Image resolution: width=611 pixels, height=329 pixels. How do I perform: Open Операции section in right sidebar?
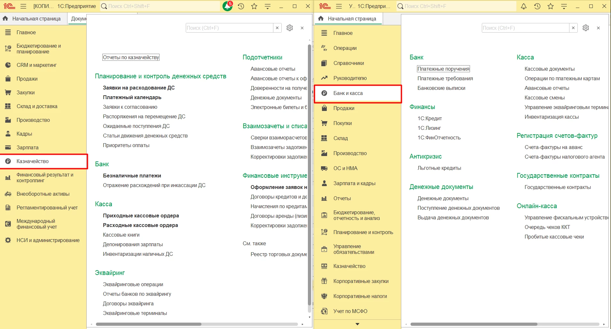pos(357,48)
